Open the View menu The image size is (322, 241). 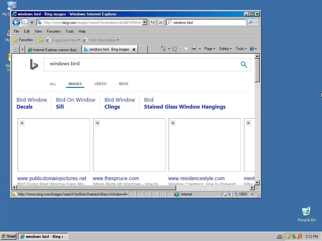coord(38,31)
